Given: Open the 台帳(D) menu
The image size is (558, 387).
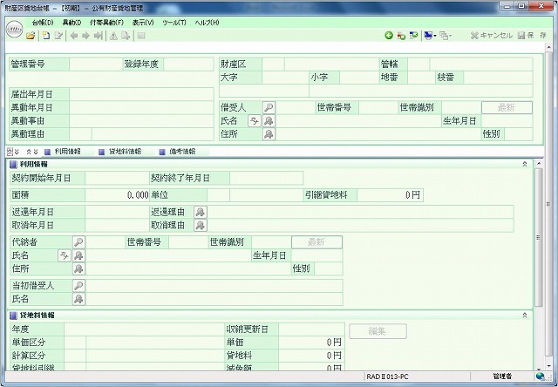Looking at the screenshot, I should 42,22.
